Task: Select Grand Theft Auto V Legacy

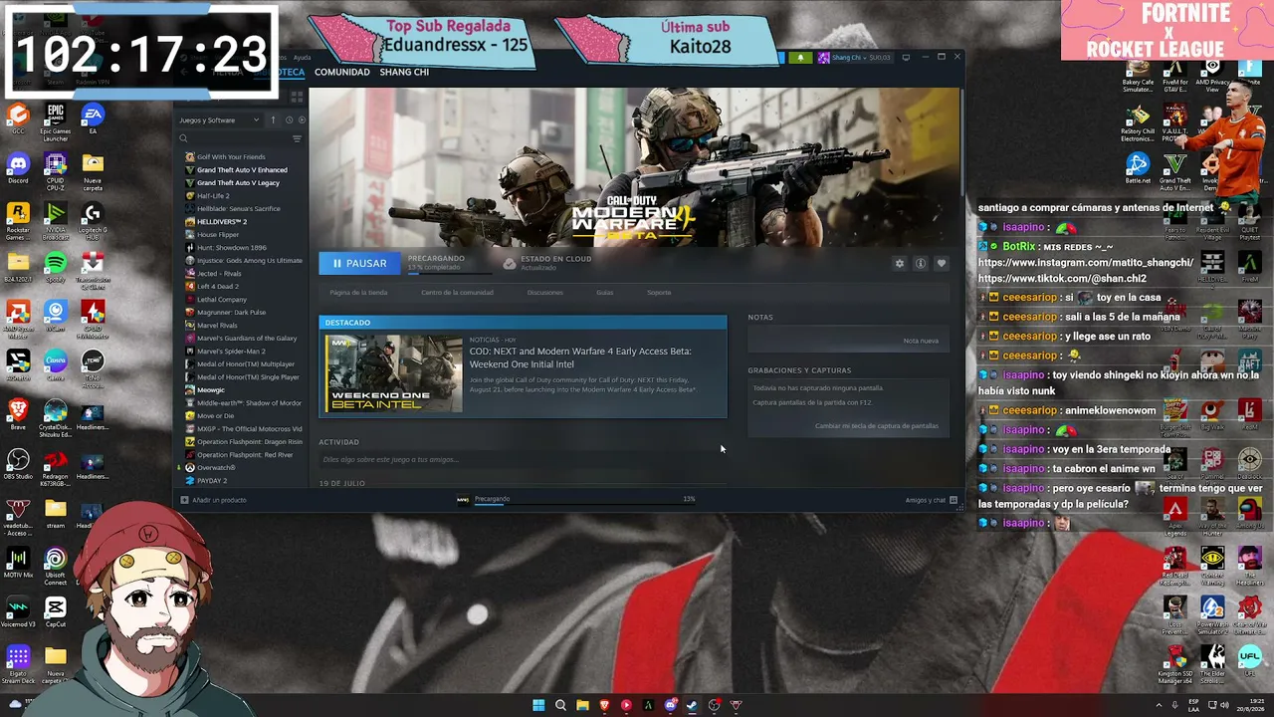Action: point(238,183)
